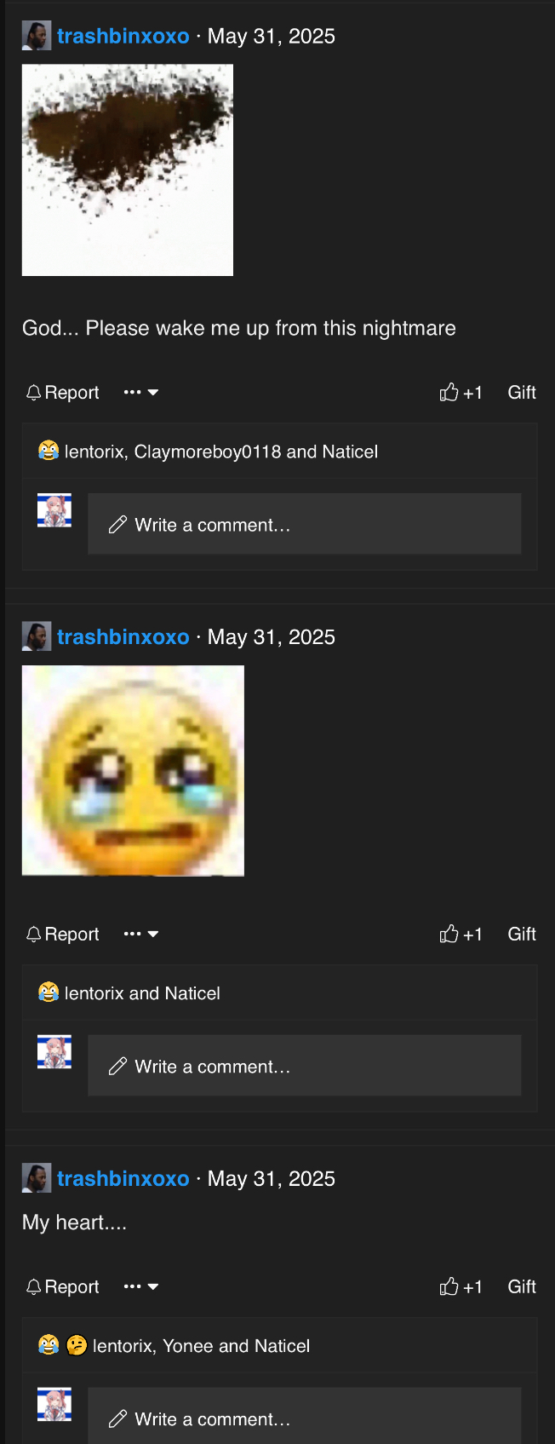Report the "My heart...." post
Screen dimensions: 555x1444
point(62,1287)
